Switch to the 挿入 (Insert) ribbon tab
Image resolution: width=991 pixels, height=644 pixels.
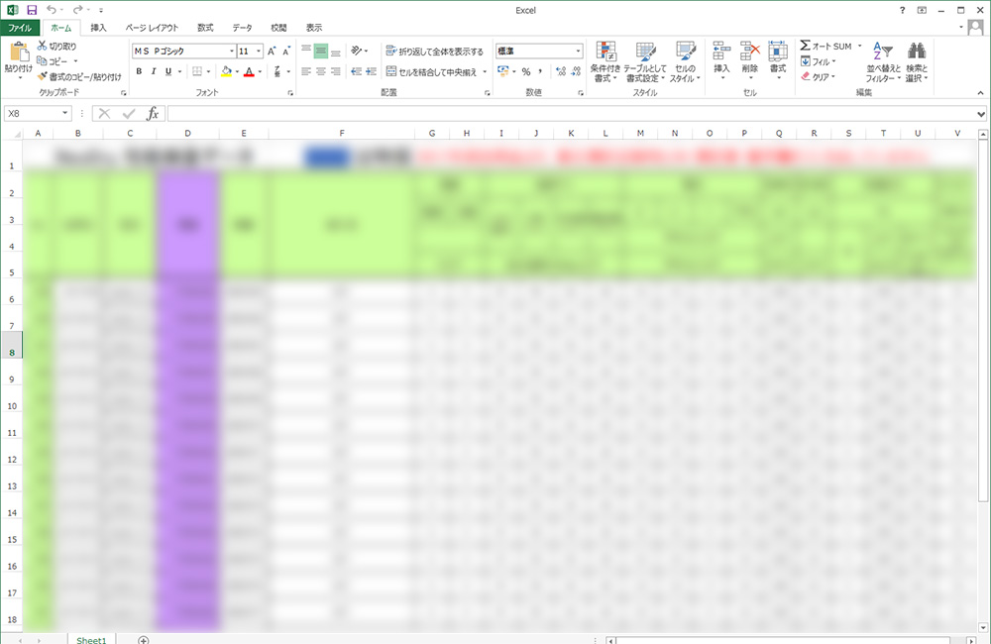click(98, 28)
